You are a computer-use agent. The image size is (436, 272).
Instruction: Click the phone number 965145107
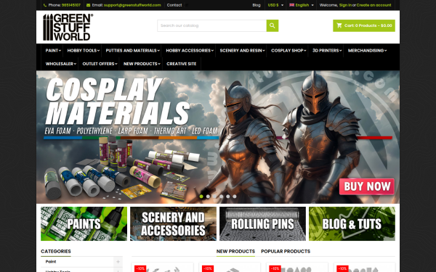click(x=71, y=5)
